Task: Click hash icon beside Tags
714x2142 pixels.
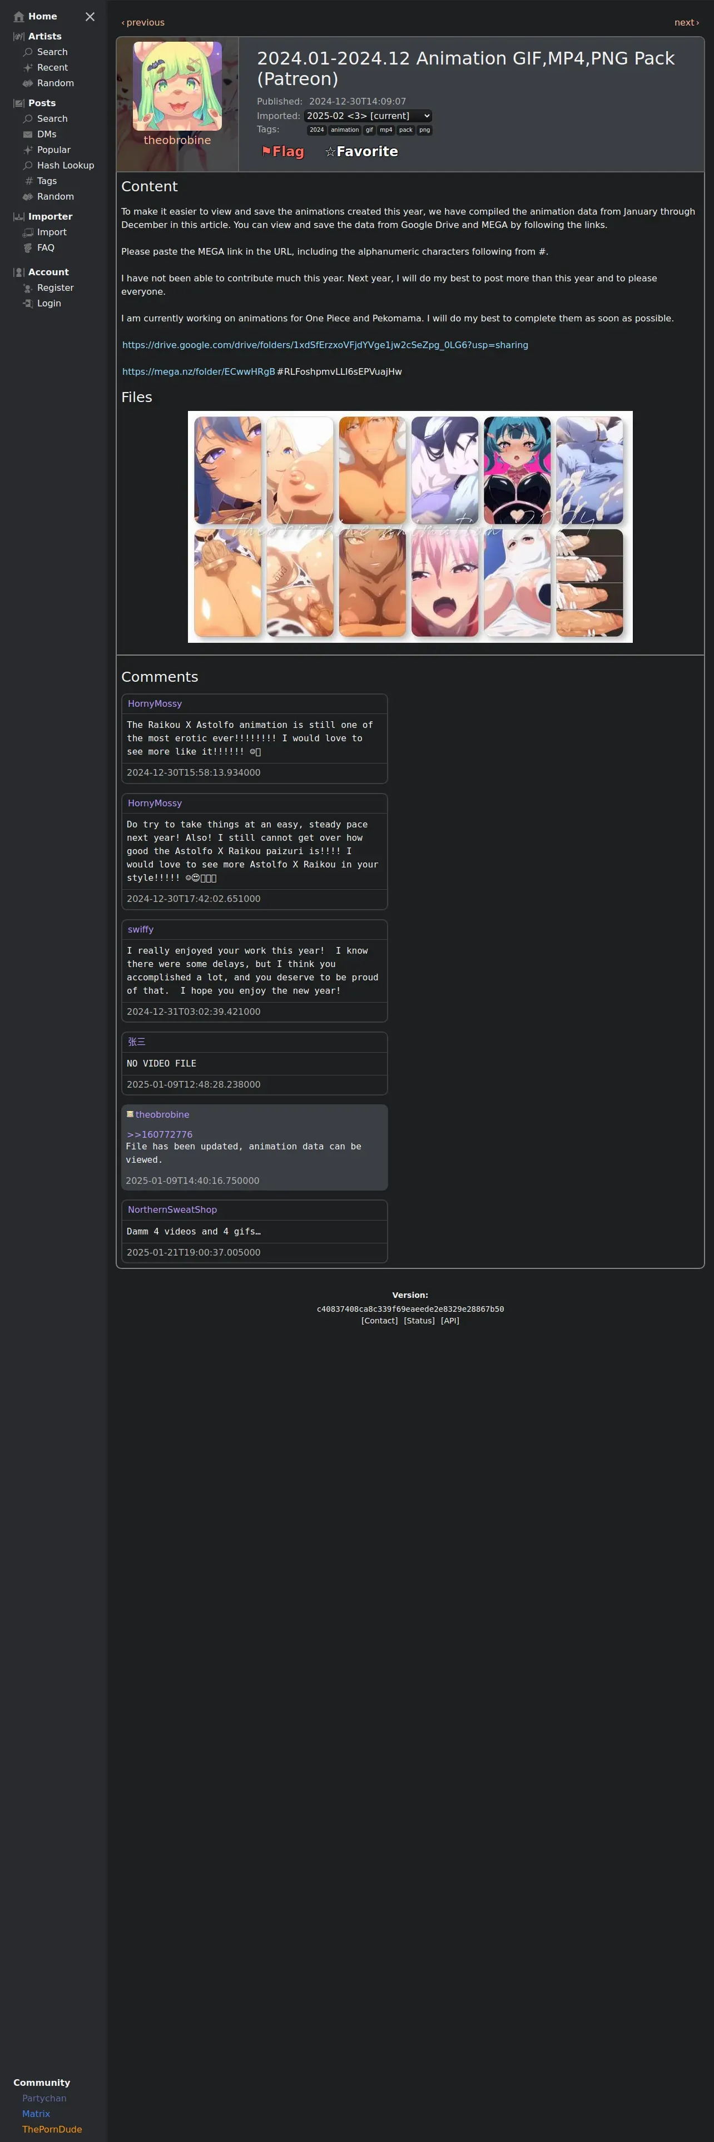Action: pyautogui.click(x=28, y=181)
